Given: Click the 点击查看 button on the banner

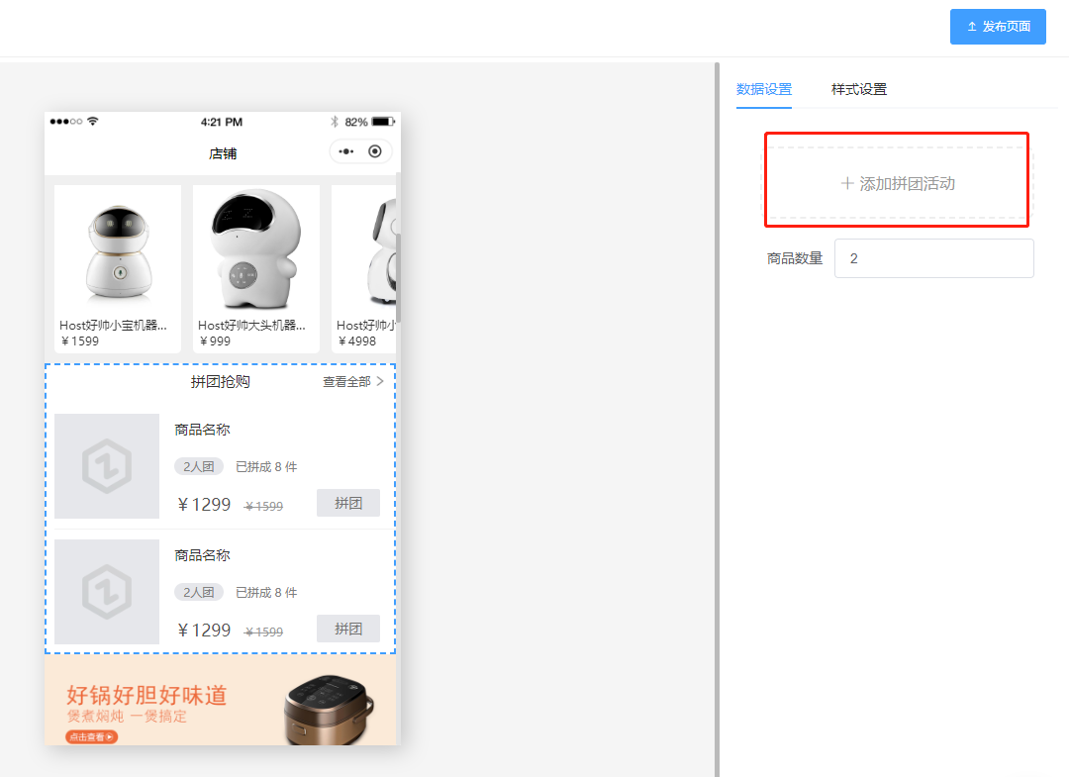Looking at the screenshot, I should coord(91,736).
